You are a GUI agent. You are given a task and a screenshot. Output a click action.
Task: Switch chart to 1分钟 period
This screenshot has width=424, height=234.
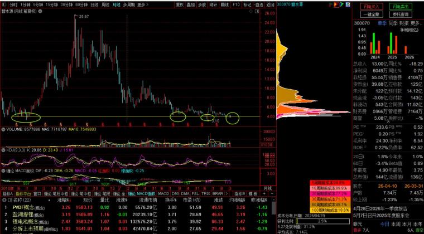tap(25, 4)
